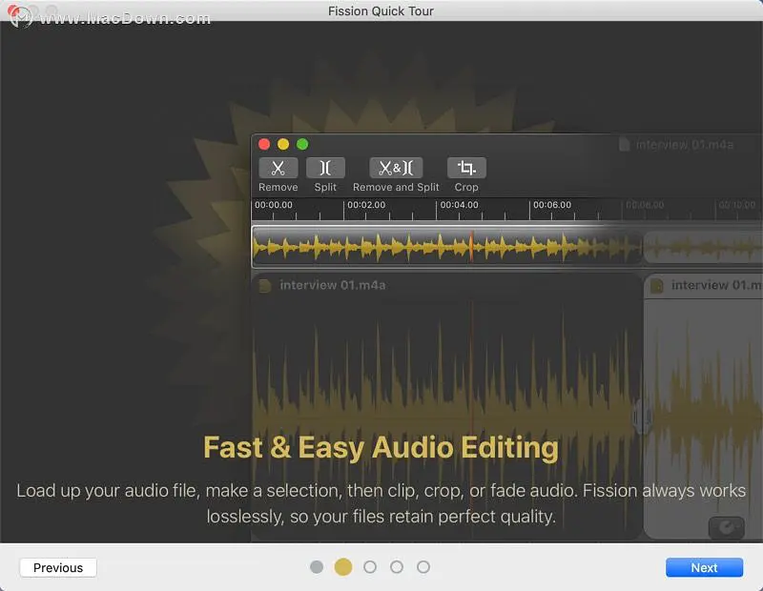Jump to the third tour page dot
The height and width of the screenshot is (591, 763).
tap(370, 566)
